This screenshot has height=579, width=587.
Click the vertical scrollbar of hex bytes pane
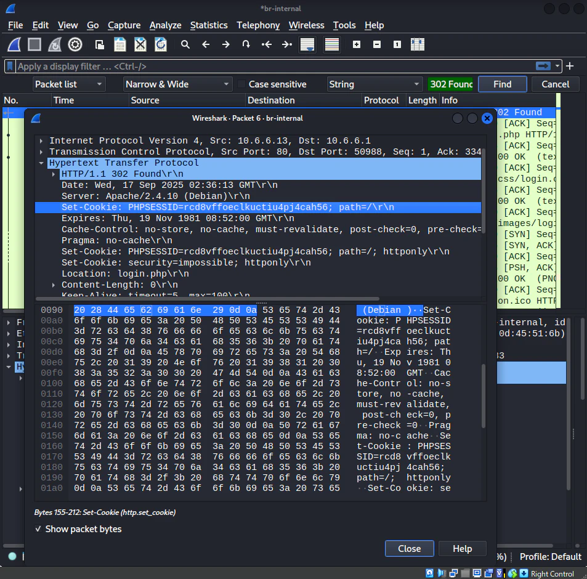(x=484, y=395)
